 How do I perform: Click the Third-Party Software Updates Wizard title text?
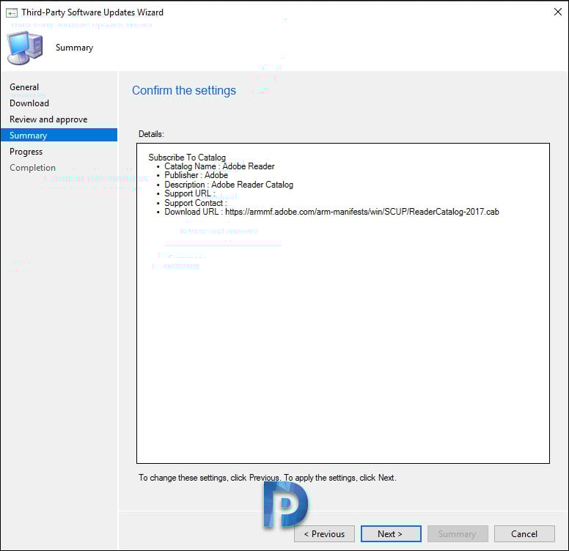pos(92,12)
